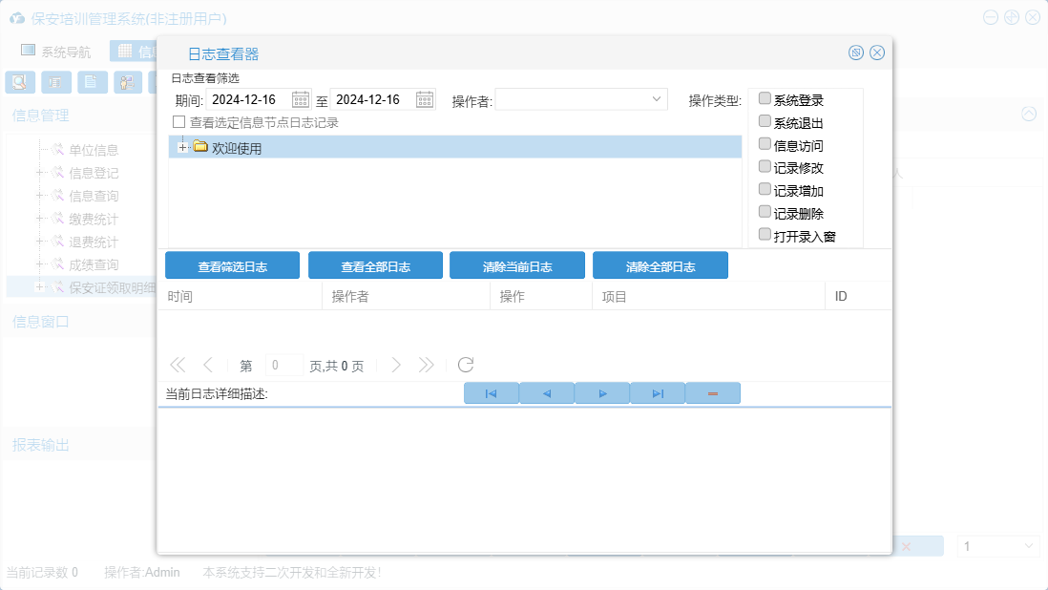Expand the 欢迎使用 tree node
Viewport: 1048px width, 590px height.
click(x=182, y=148)
